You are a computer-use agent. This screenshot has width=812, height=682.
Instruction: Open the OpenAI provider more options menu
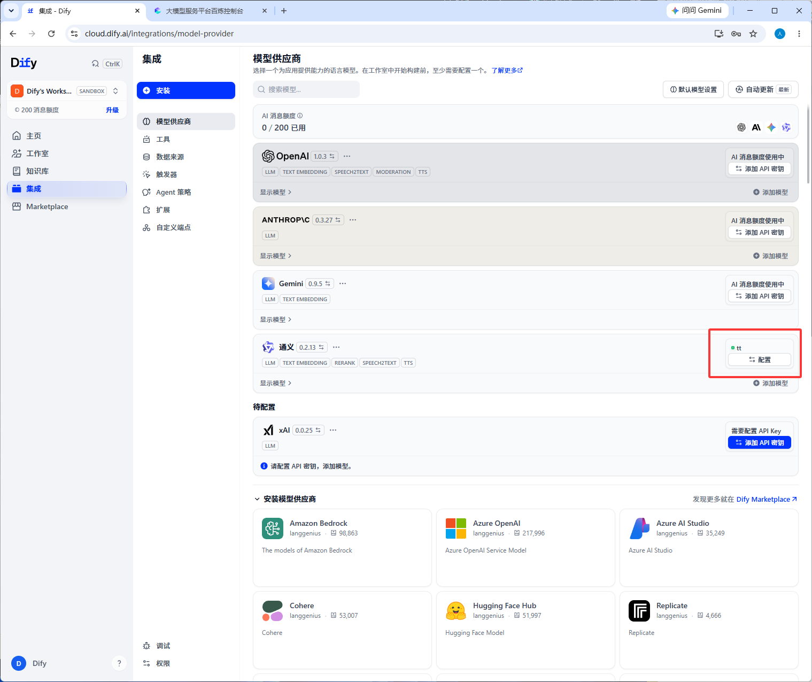click(347, 156)
